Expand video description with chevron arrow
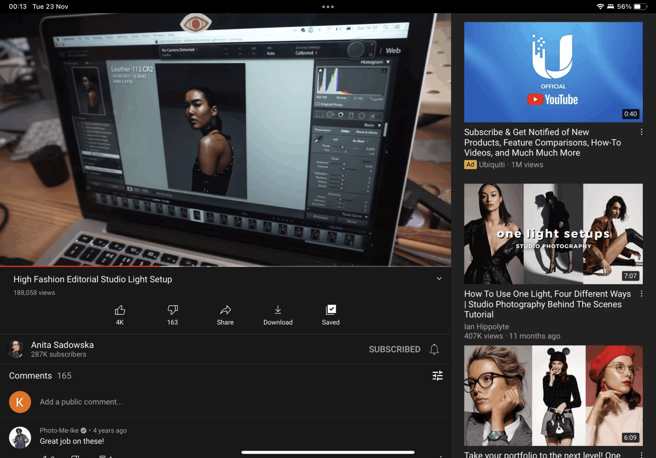Viewport: 656px width, 458px height. [439, 279]
